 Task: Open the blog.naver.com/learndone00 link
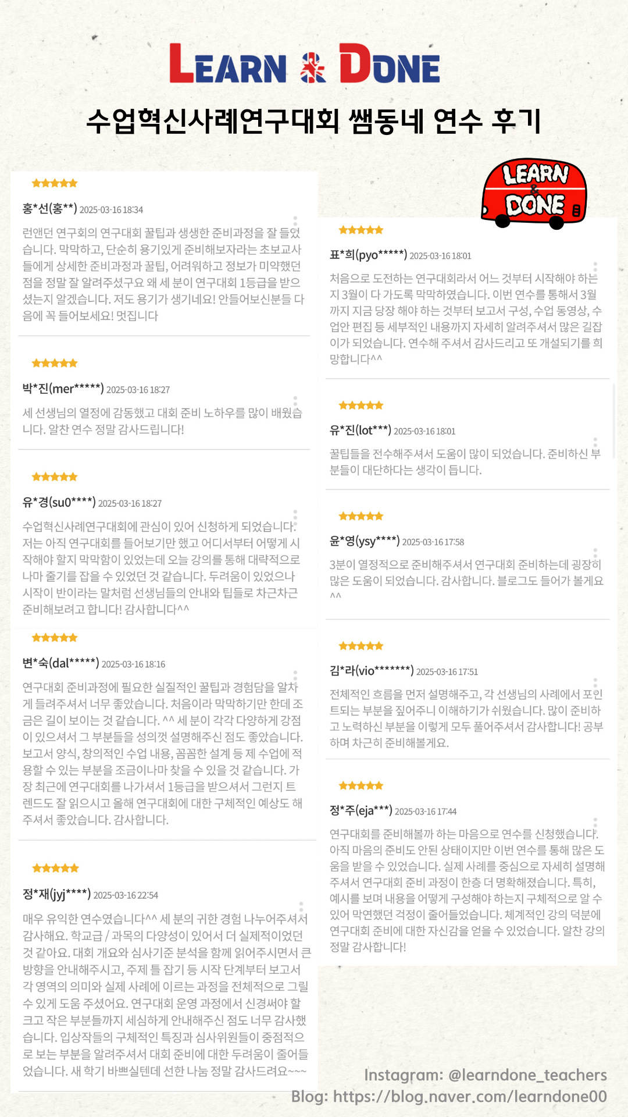coord(449,1097)
